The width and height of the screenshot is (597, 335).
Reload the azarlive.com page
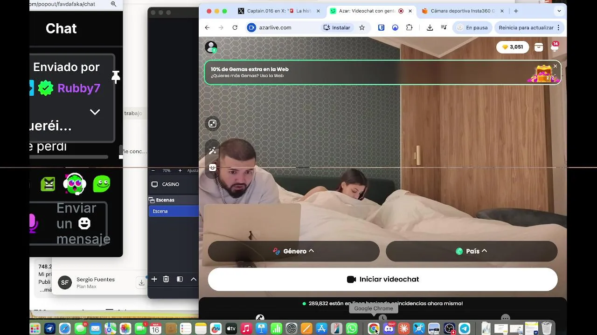tap(235, 27)
